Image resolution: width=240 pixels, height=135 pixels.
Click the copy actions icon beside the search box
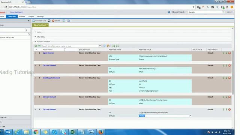(105, 46)
